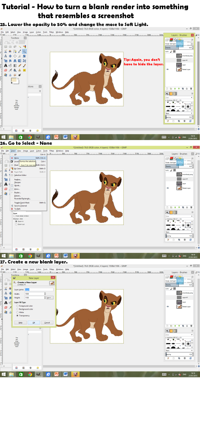Select the Smudge tool in step 25 toolbox

pyautogui.click(x=15, y=75)
